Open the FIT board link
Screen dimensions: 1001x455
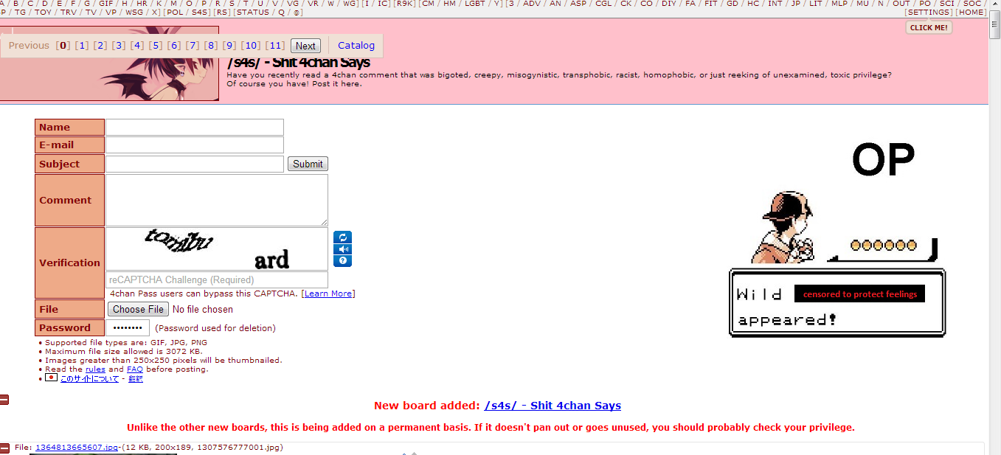pyautogui.click(x=711, y=4)
